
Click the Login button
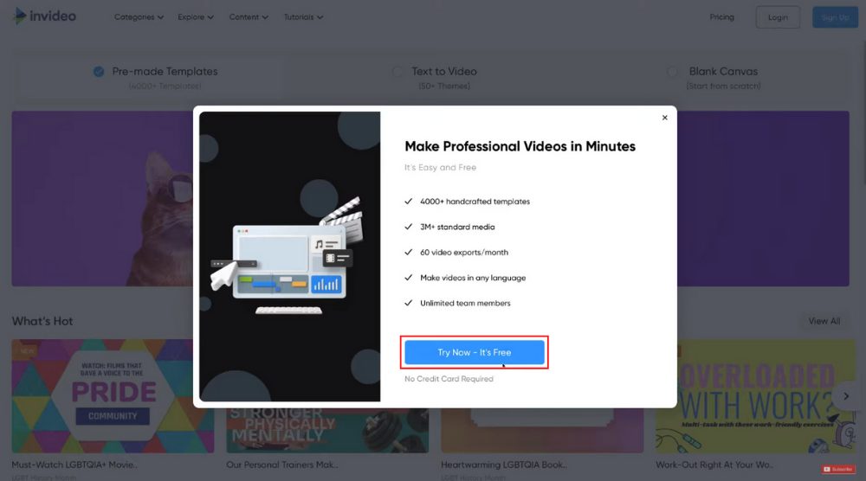click(x=778, y=17)
